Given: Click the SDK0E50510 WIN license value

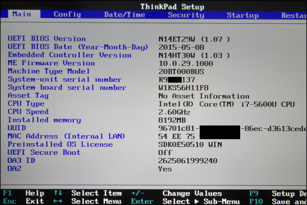Looking at the screenshot, I should click(x=190, y=144).
